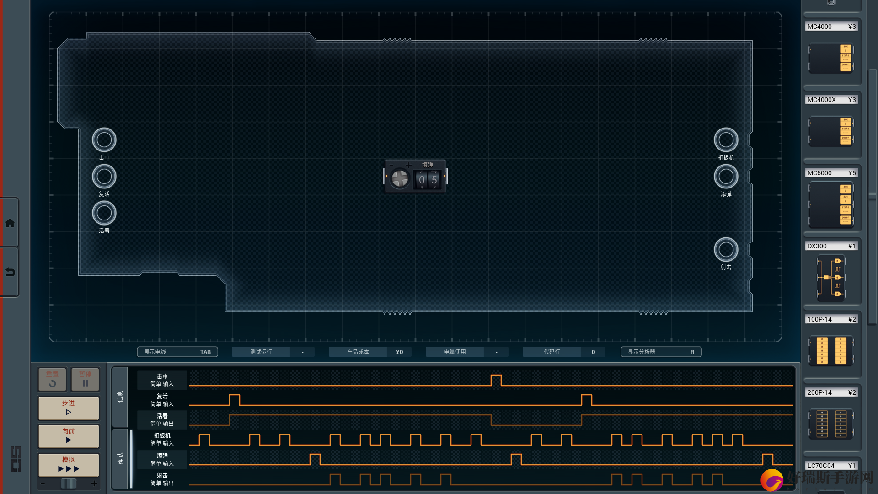Click the 100P-14 ¥2 part label
Image resolution: width=878 pixels, height=494 pixels.
pyautogui.click(x=831, y=319)
